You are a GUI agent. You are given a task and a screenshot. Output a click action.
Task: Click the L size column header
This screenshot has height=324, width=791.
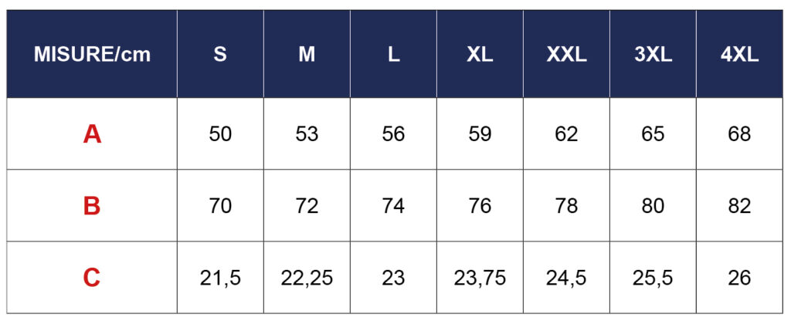(x=393, y=55)
